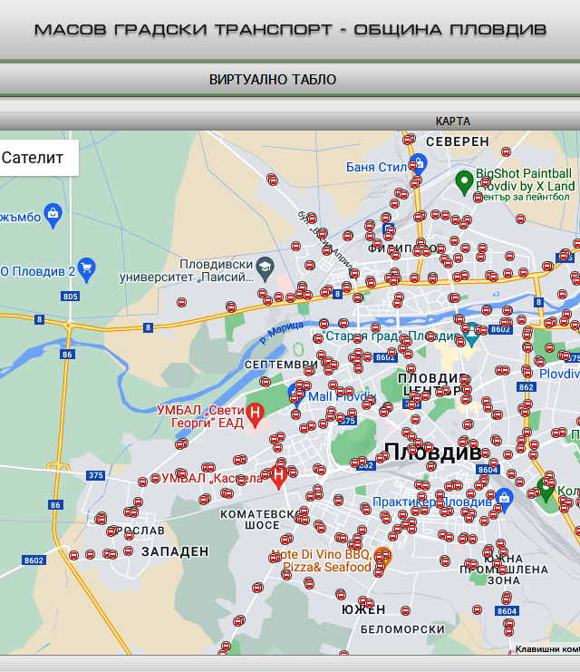Click the 805 road shield

click(71, 297)
